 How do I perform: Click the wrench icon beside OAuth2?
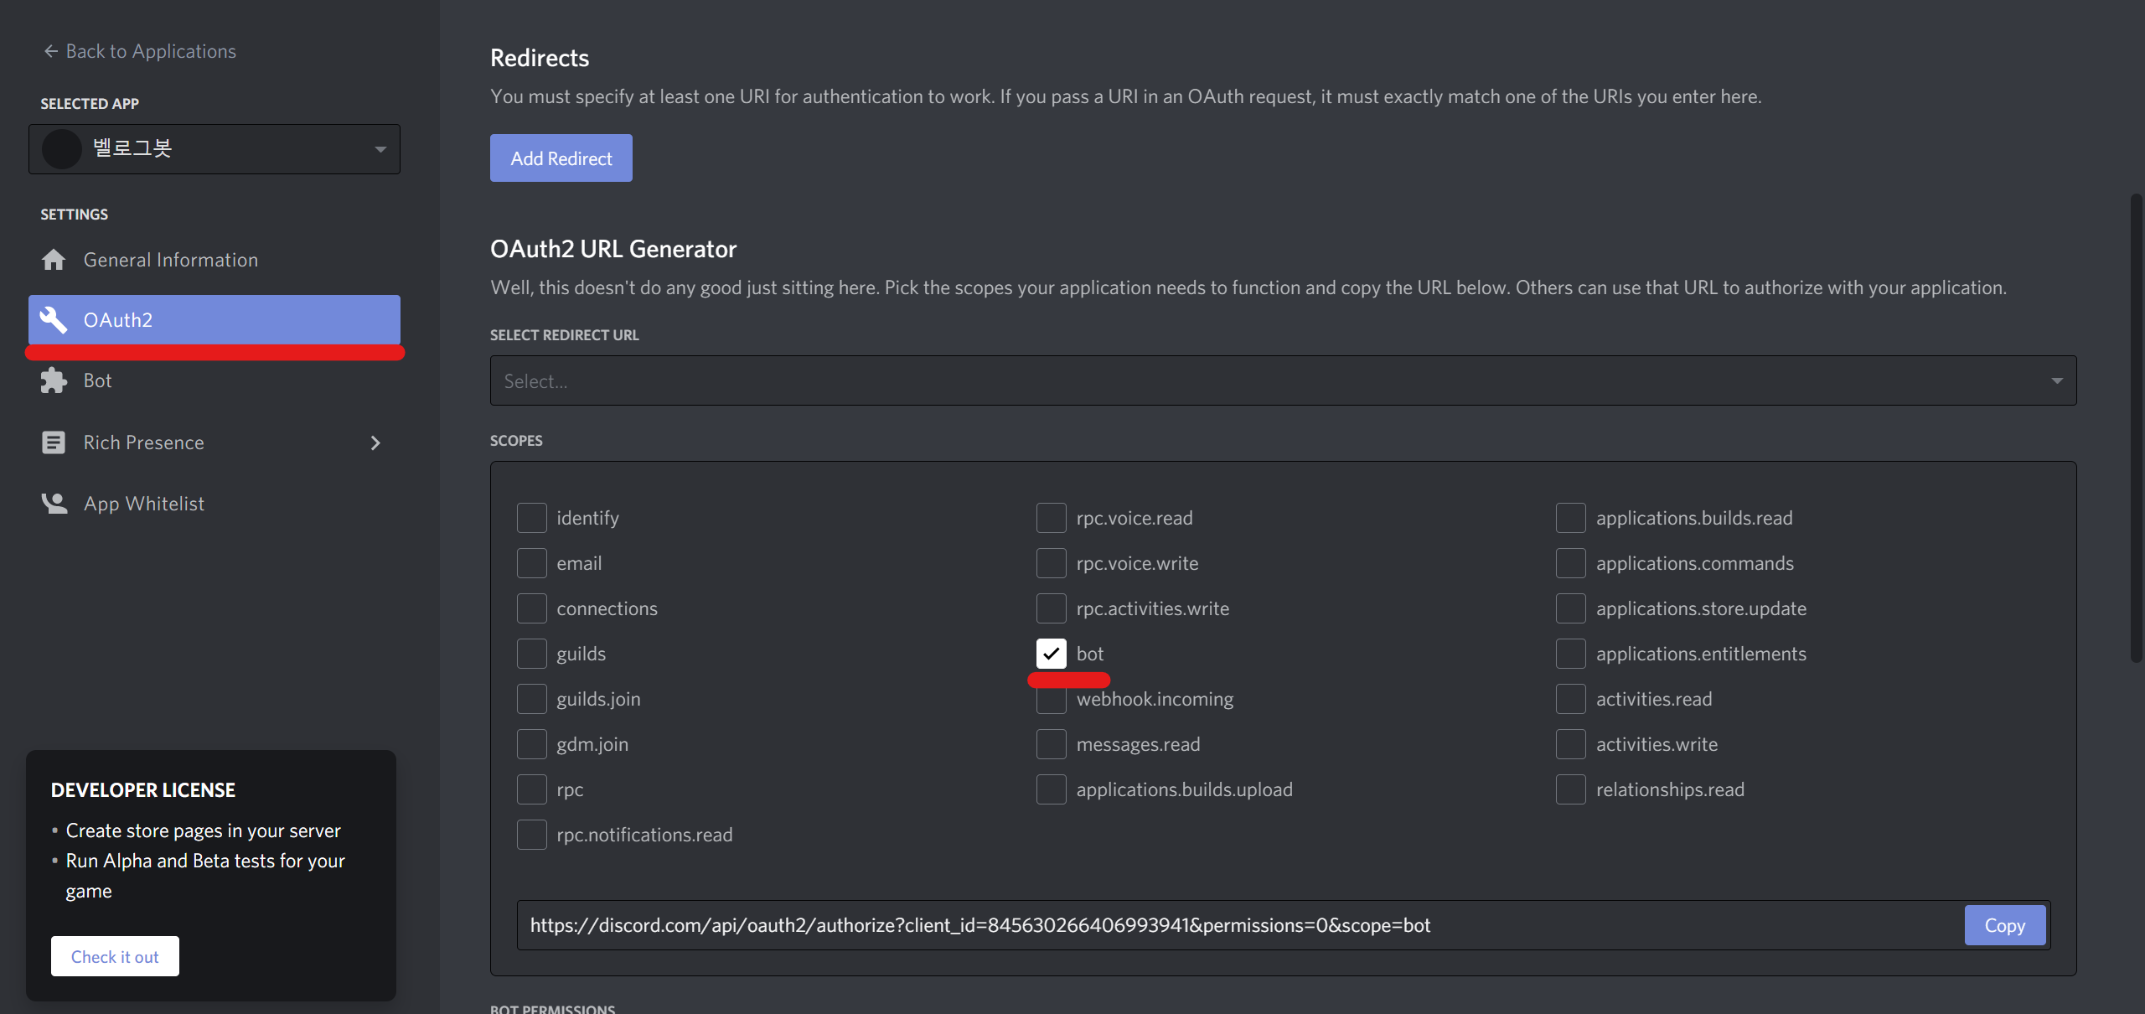(54, 319)
